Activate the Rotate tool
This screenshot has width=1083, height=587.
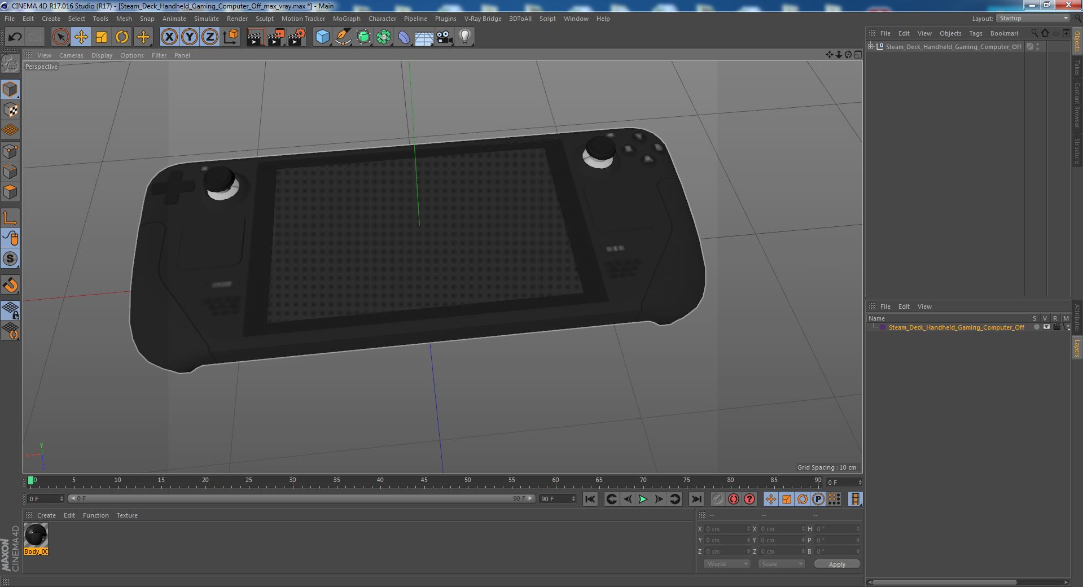click(122, 37)
